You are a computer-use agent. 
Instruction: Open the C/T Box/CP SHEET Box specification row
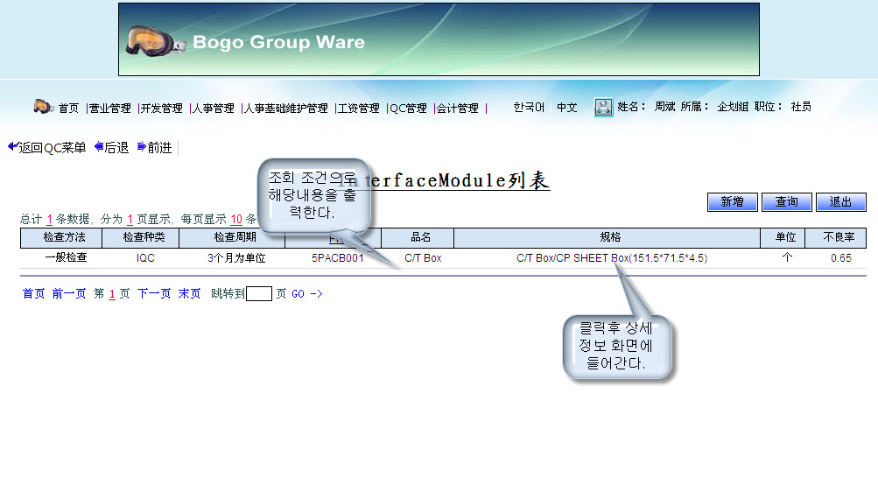coord(611,258)
